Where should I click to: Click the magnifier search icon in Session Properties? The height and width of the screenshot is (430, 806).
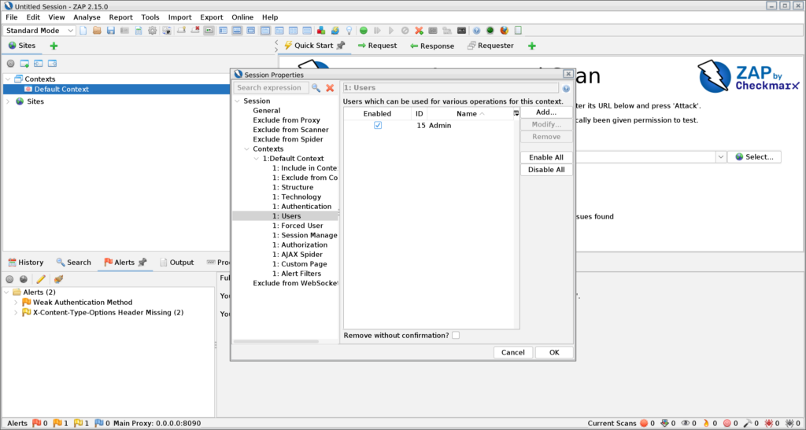(316, 88)
